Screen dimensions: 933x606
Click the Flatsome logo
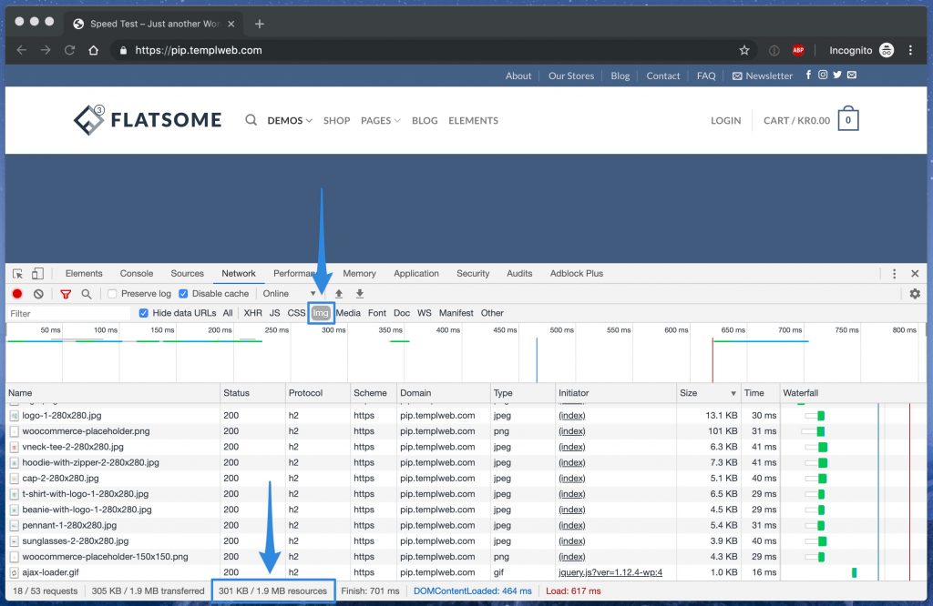coord(148,120)
